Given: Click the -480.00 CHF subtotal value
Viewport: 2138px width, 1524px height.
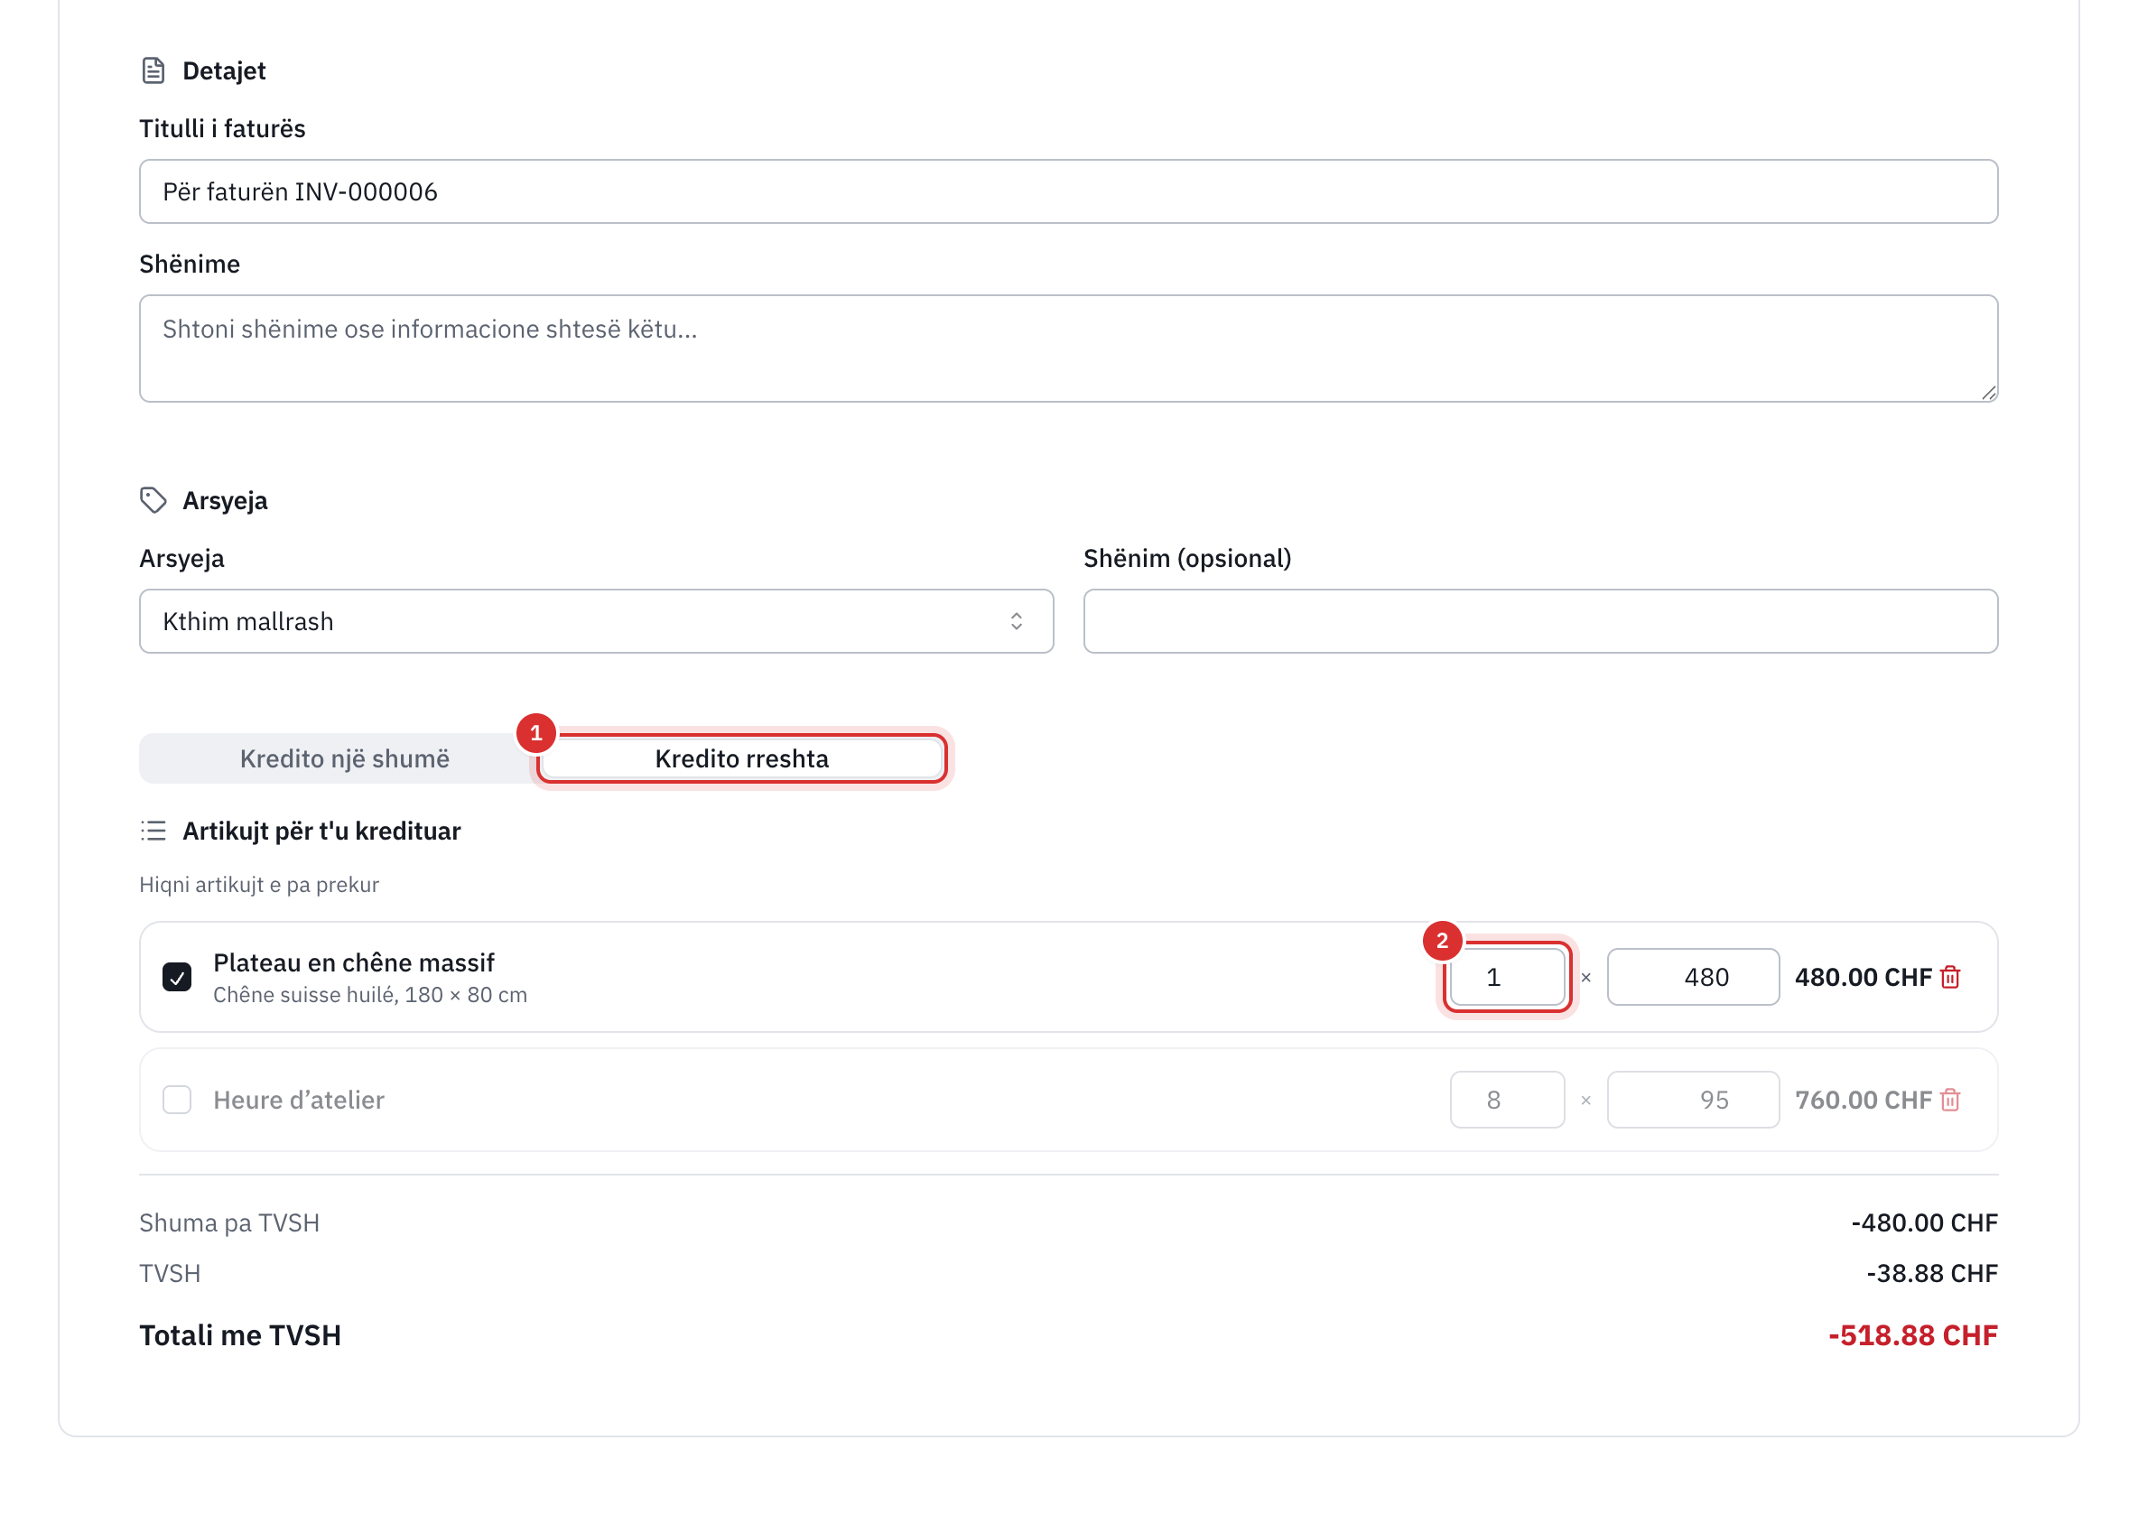Looking at the screenshot, I should coord(1924,1222).
